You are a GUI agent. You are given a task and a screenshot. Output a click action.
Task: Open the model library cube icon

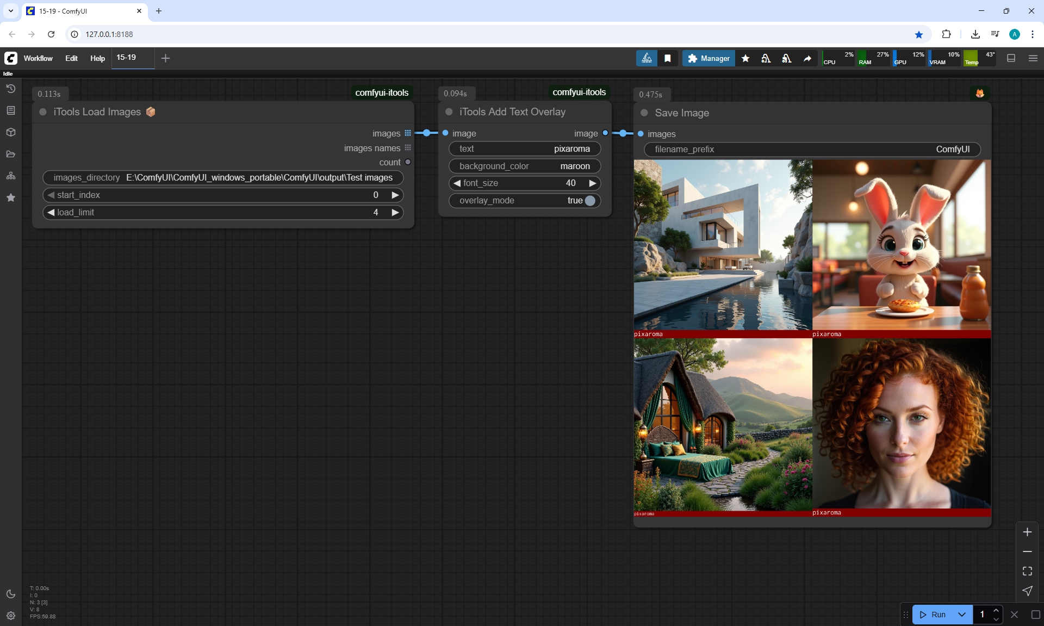tap(11, 132)
